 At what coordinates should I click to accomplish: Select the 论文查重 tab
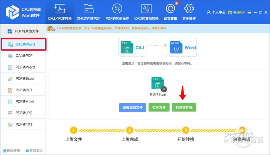pyautogui.click(x=170, y=12)
